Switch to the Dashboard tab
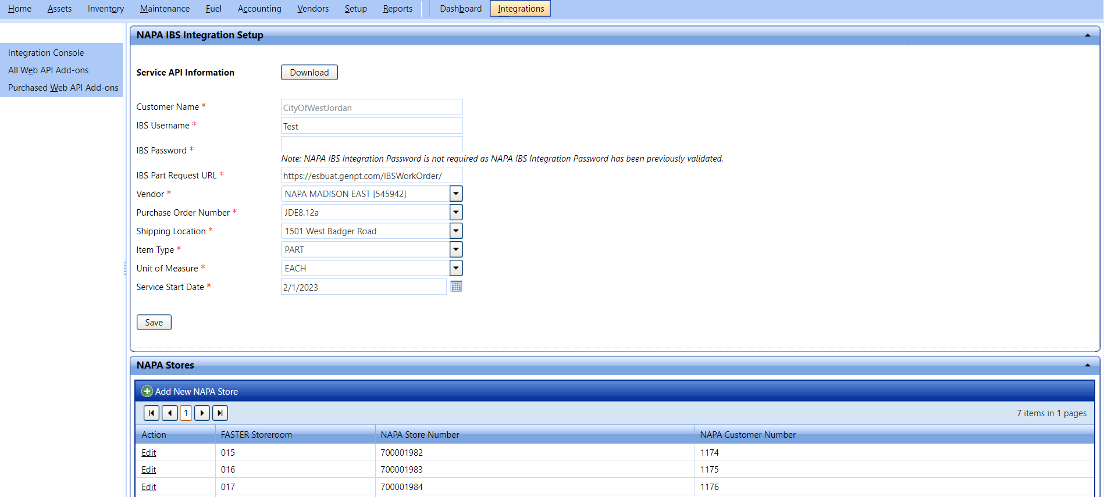 [461, 9]
